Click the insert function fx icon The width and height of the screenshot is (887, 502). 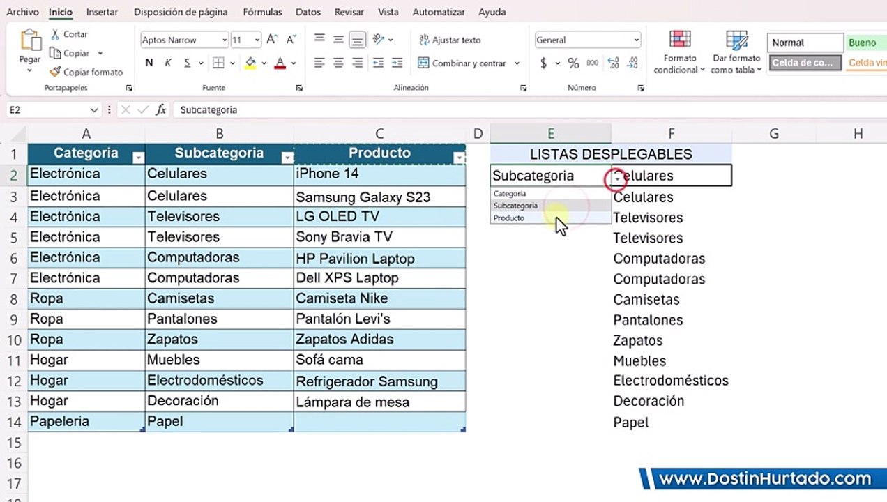(x=161, y=110)
